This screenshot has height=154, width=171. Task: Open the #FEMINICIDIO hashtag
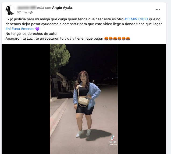tap(136, 19)
